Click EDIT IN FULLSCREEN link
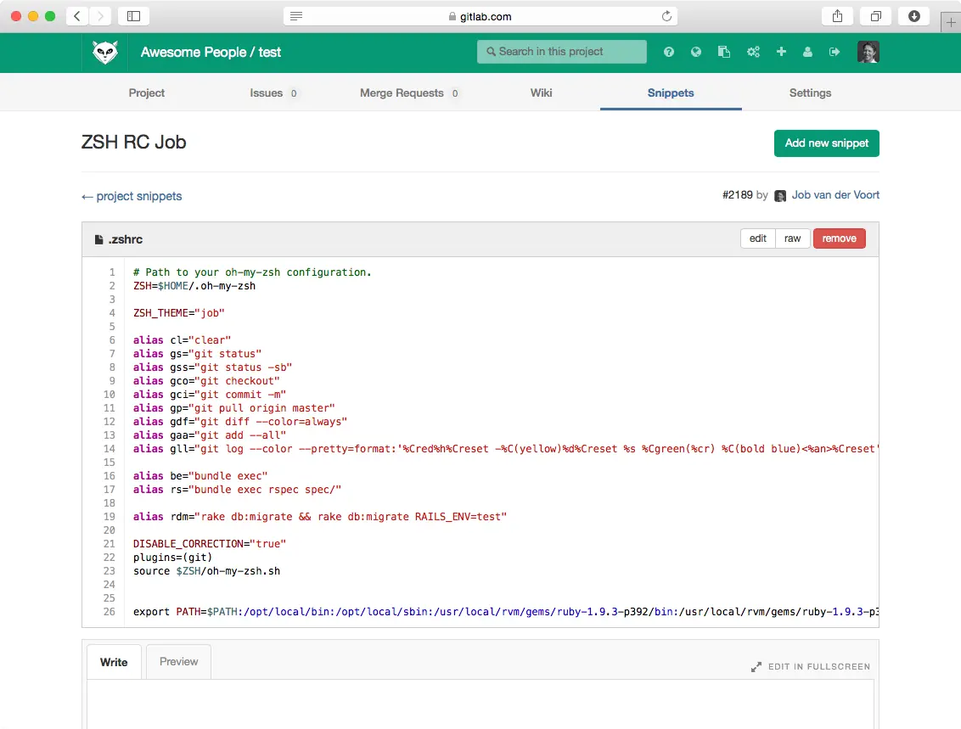The image size is (961, 729). click(x=819, y=666)
